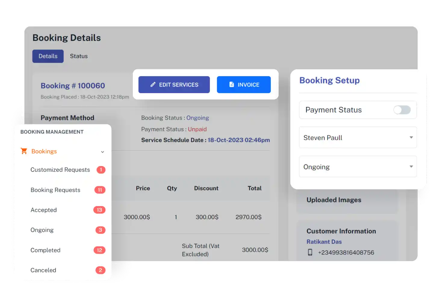Click the Uploaded Images section heading
Screen dimensions: 442x298
334,200
